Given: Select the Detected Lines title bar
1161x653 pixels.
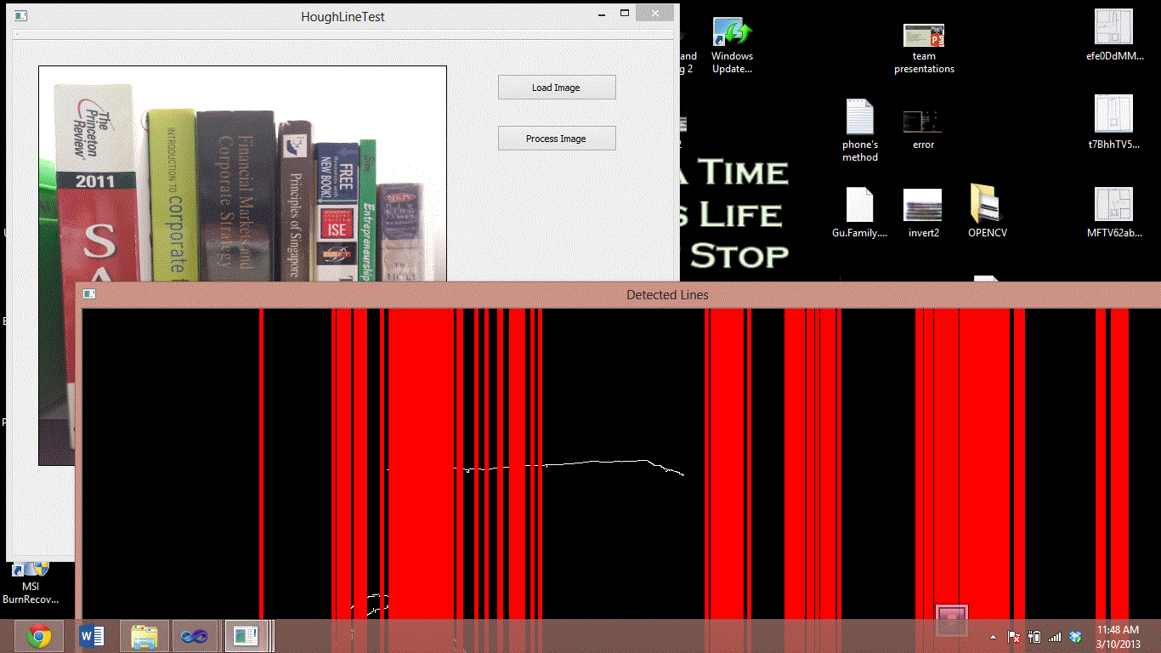Looking at the screenshot, I should pos(620,295).
